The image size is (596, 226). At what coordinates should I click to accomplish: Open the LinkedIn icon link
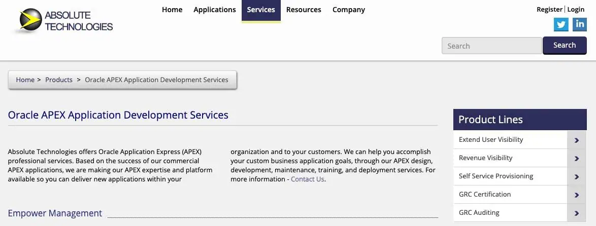coord(580,25)
